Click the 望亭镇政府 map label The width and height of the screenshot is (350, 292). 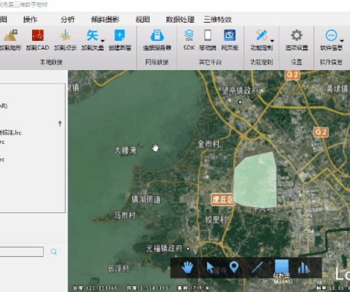(x=240, y=91)
